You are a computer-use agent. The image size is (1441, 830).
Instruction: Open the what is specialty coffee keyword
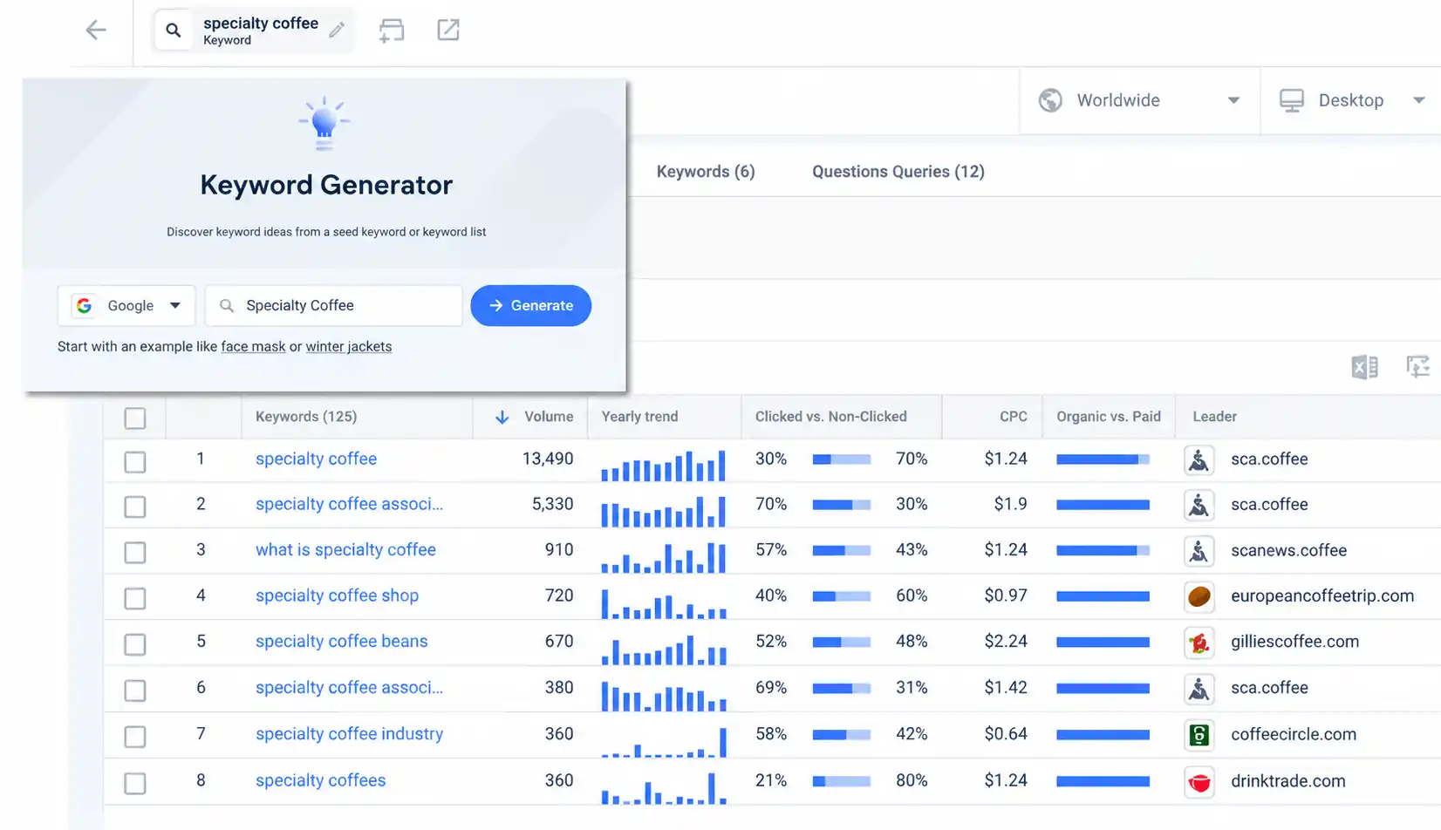point(345,550)
